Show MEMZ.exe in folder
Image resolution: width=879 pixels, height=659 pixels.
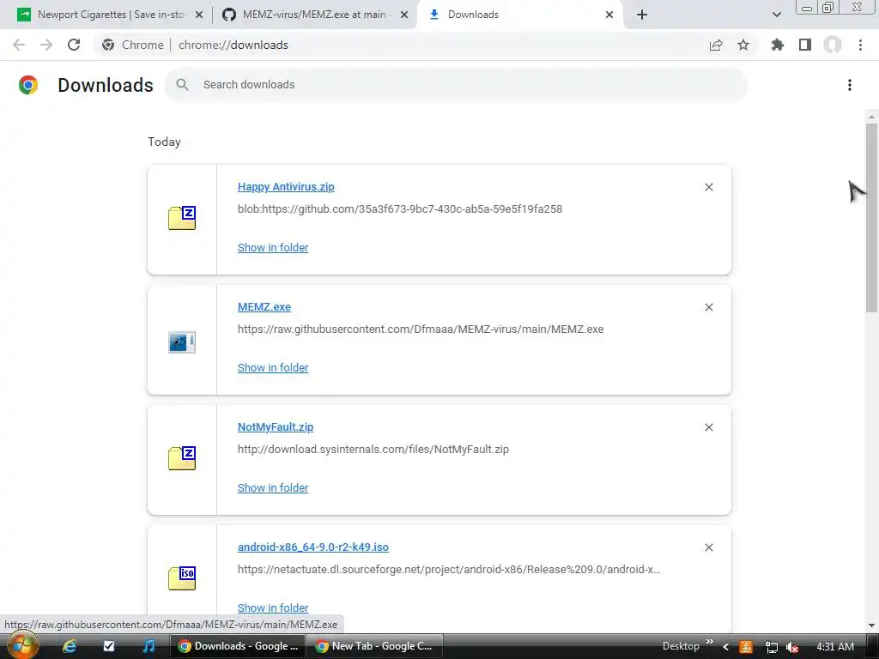click(x=273, y=367)
